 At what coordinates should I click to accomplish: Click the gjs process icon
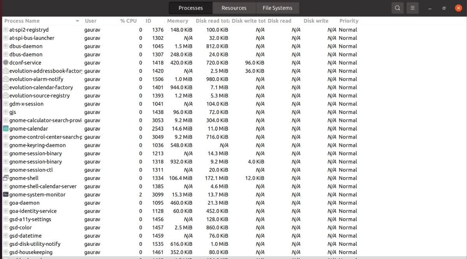[x=5, y=112]
